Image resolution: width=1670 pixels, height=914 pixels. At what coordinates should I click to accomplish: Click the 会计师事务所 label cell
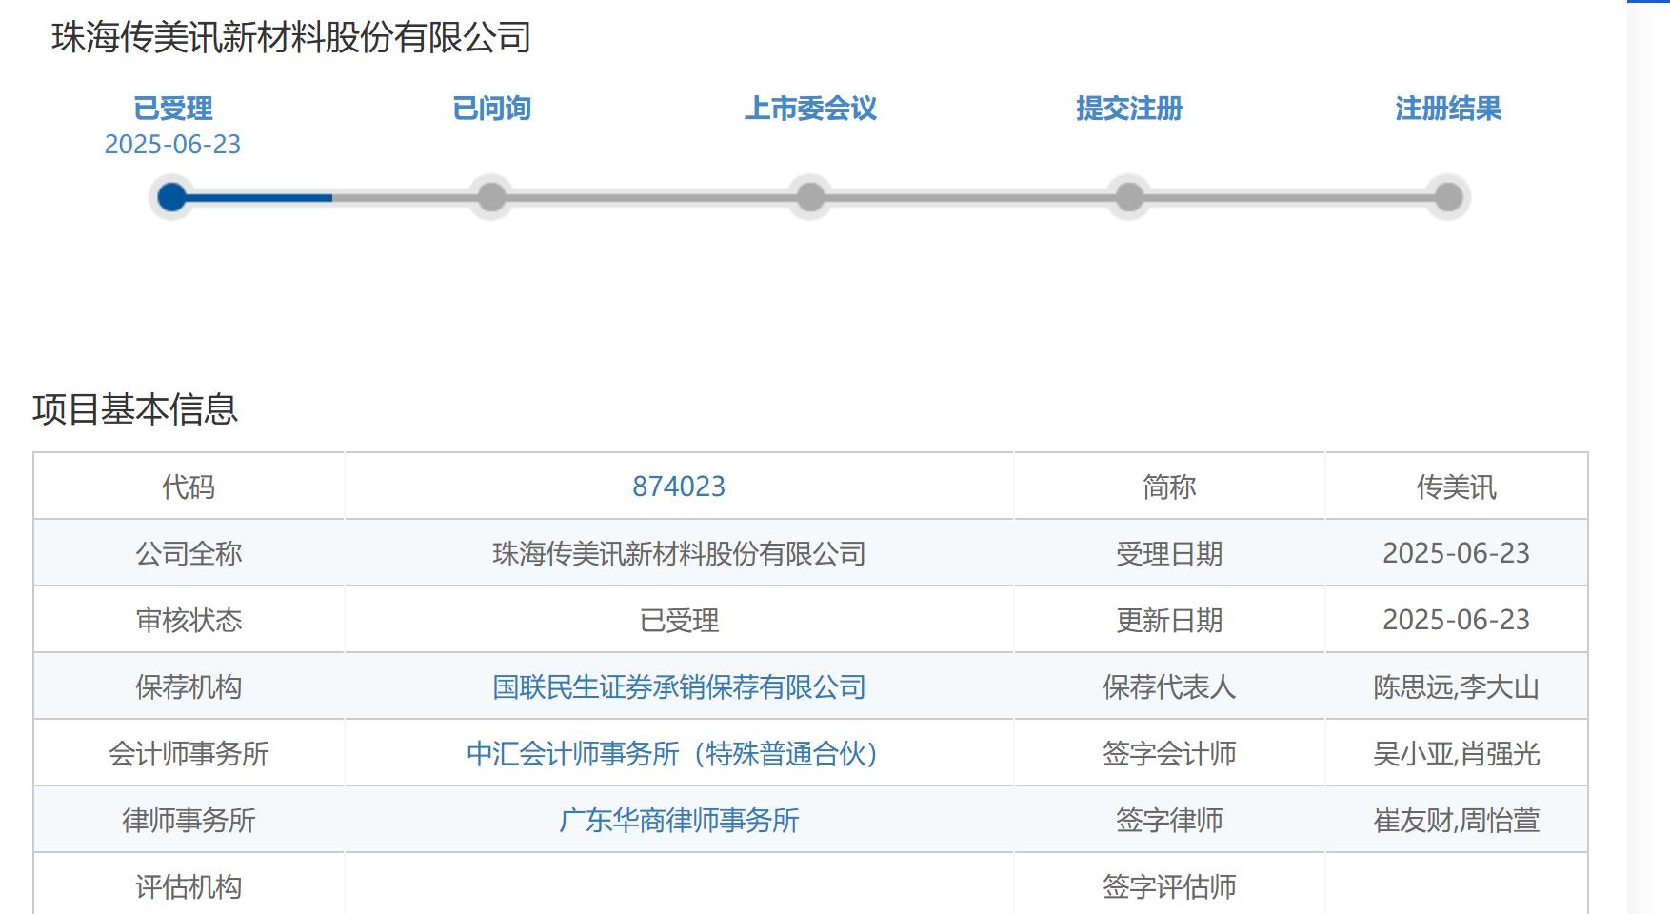[x=189, y=753]
